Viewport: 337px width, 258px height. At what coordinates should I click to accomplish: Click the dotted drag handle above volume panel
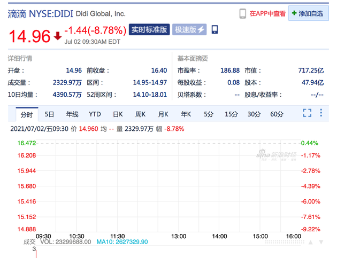285,242
